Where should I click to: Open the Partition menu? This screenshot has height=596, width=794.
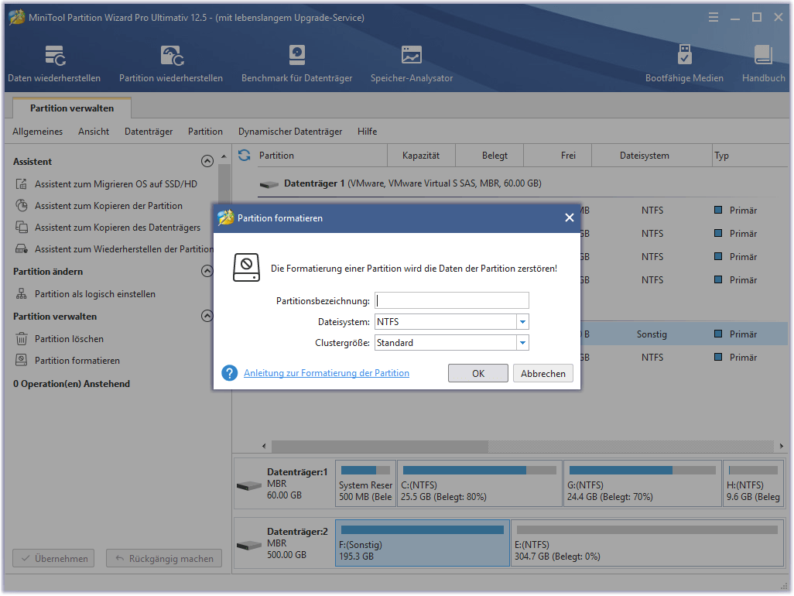click(205, 132)
